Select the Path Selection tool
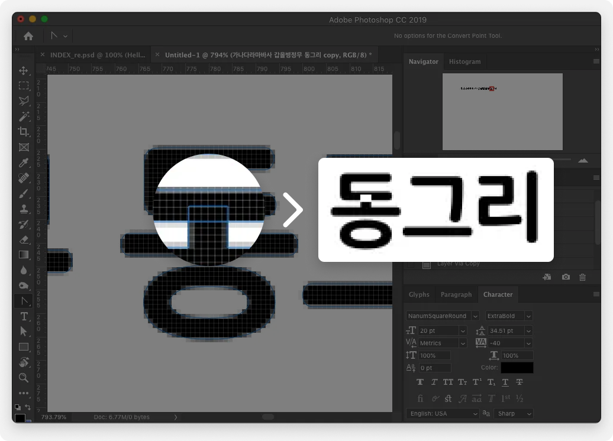613x441 pixels. pyautogui.click(x=24, y=332)
